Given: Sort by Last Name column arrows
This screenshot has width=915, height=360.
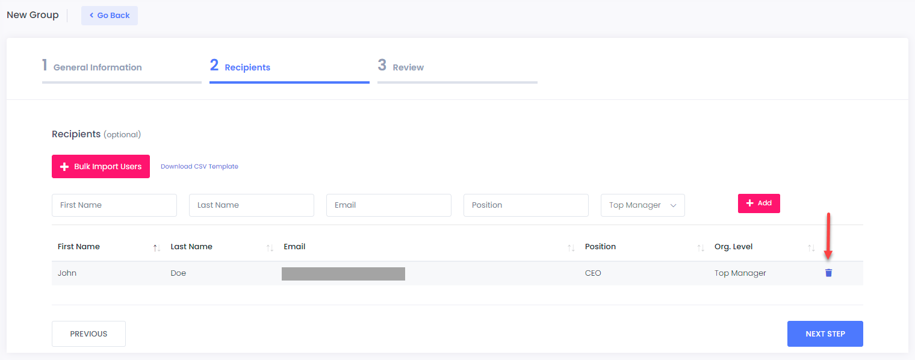Looking at the screenshot, I should [270, 247].
